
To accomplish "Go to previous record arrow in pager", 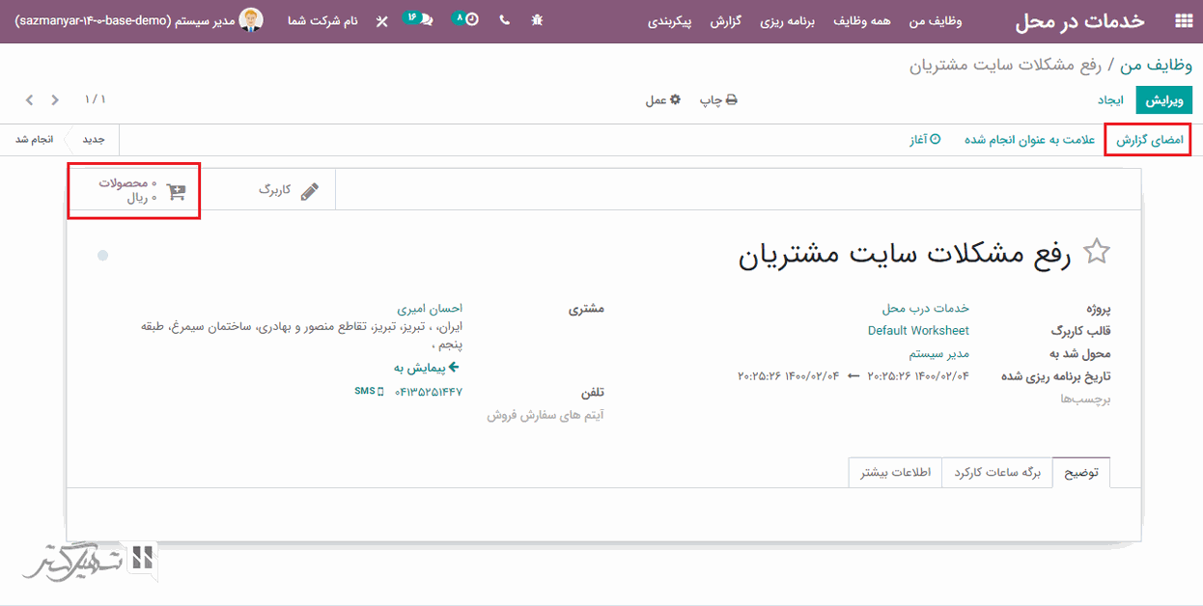I will pos(55,100).
